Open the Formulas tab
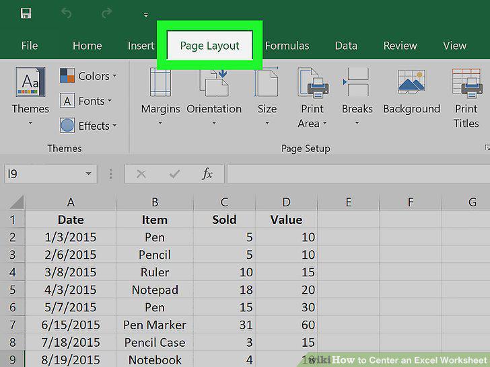Viewport: 490px width, 367px height. [287, 46]
